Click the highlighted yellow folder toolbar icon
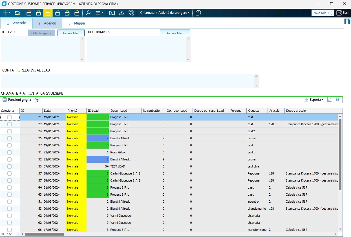Viewport: 351px width, 237px height. pyautogui.click(x=48, y=13)
